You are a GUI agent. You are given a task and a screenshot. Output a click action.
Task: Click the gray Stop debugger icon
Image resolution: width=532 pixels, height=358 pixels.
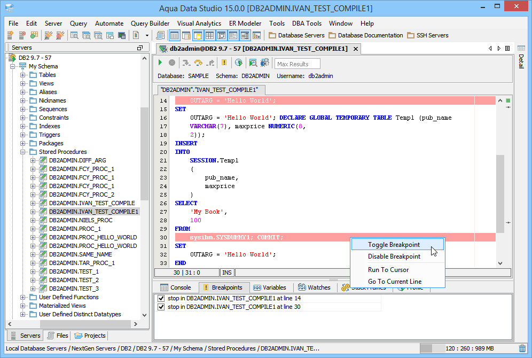click(x=172, y=63)
